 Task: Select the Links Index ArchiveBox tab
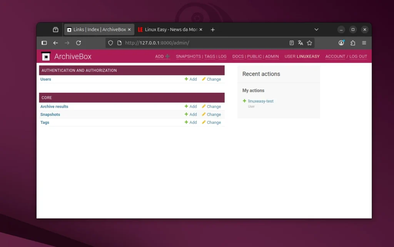click(x=97, y=29)
